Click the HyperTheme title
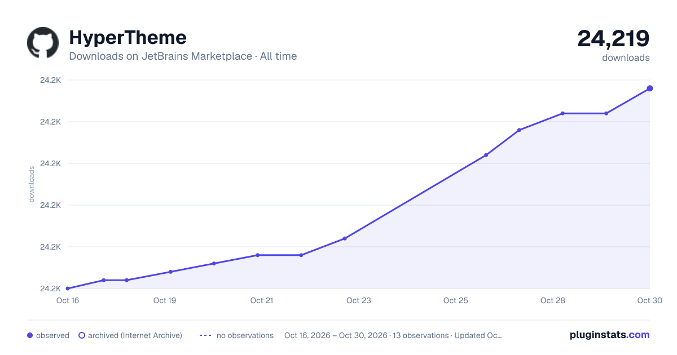Image resolution: width=677 pixels, height=355 pixels. coord(128,38)
